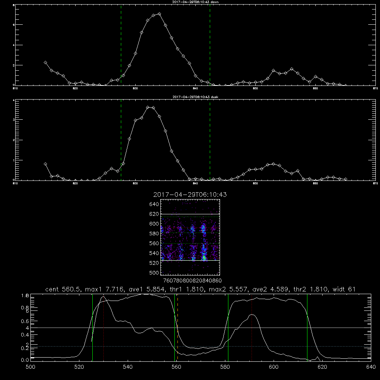The height and width of the screenshot is (380, 380).
Task: Click the first data point of dusk curve
Action: coord(45,164)
